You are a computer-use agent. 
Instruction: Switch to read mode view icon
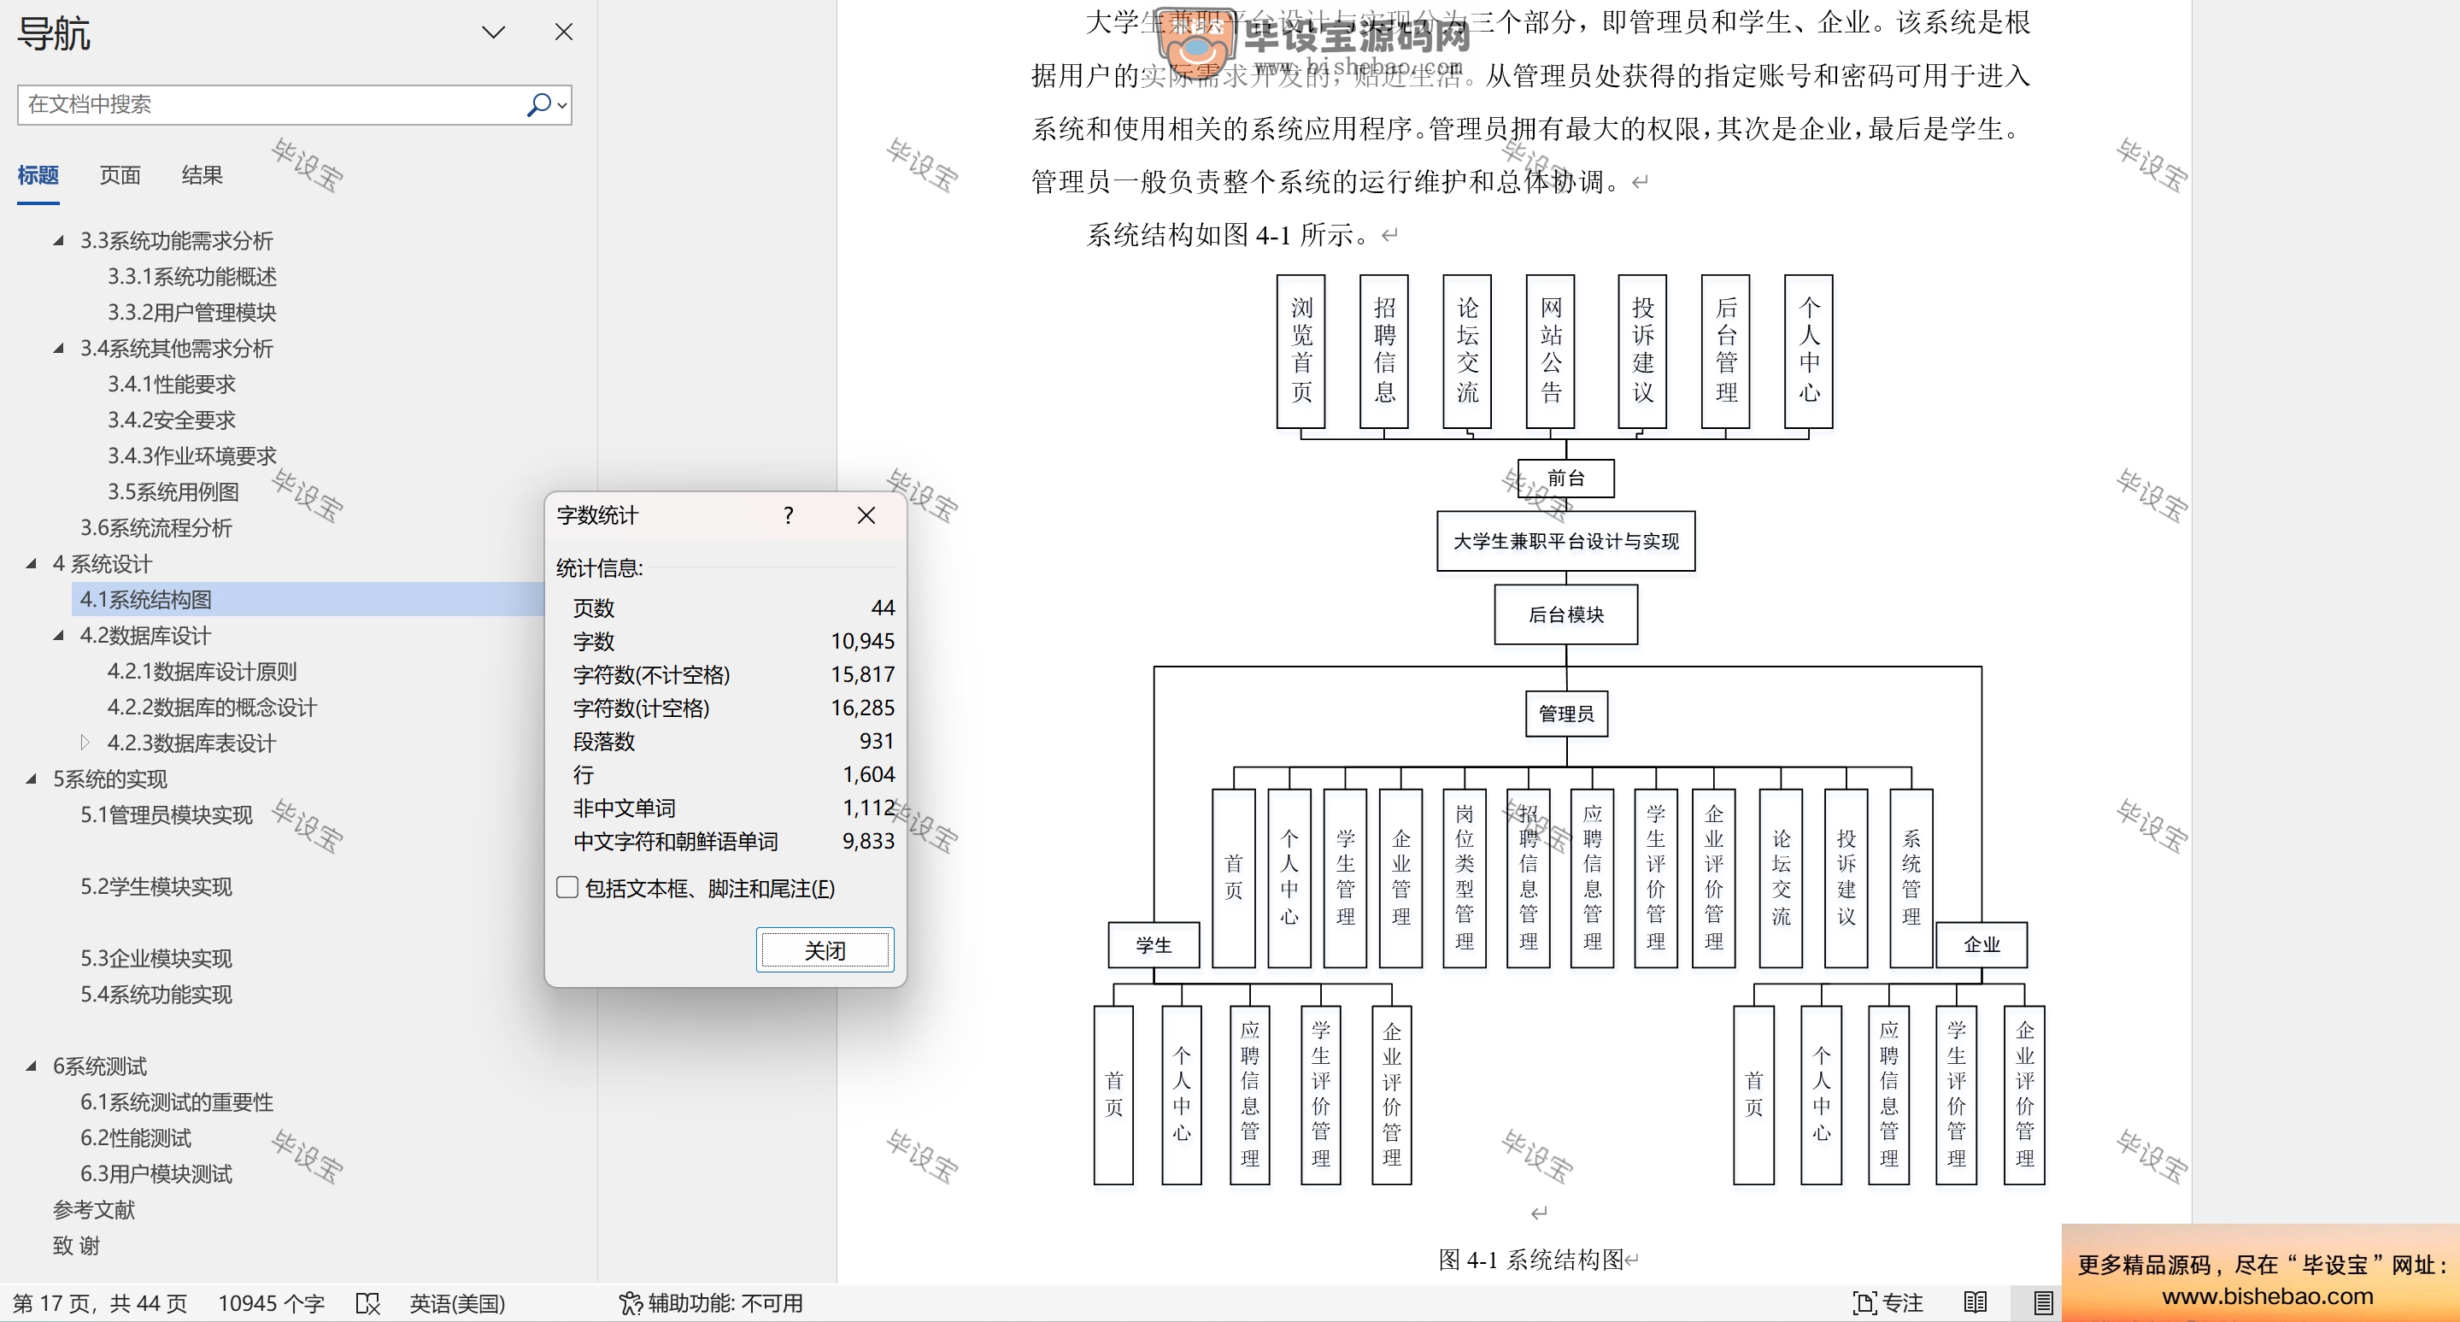1975,1303
